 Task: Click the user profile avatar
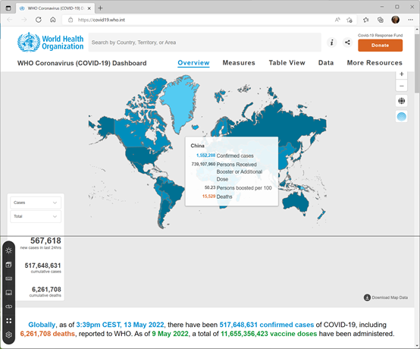tap(395, 20)
